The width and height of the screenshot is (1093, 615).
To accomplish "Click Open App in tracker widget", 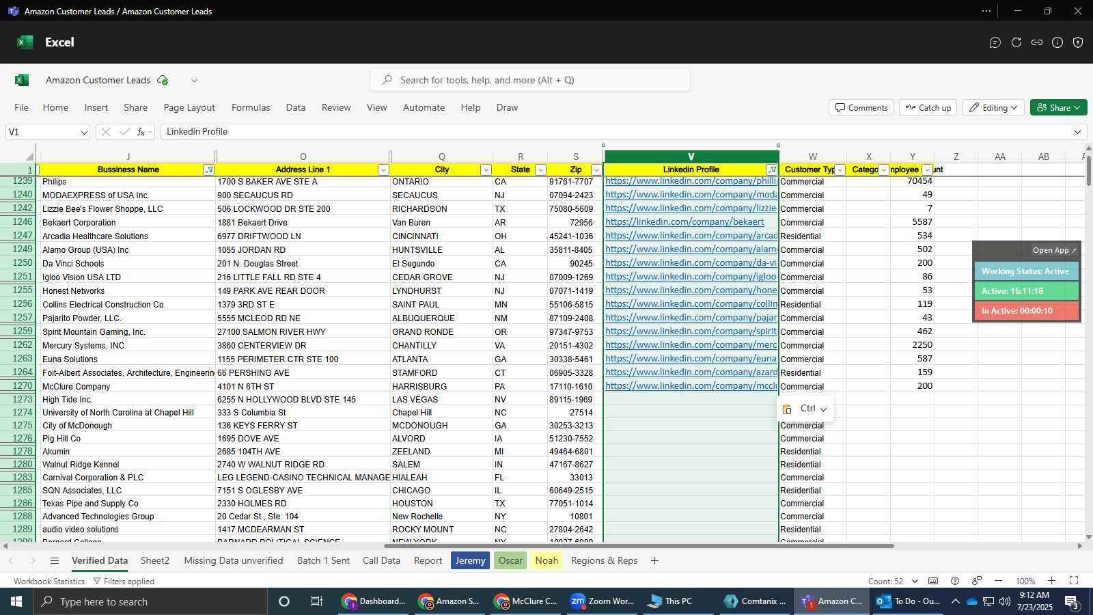I will (1054, 250).
